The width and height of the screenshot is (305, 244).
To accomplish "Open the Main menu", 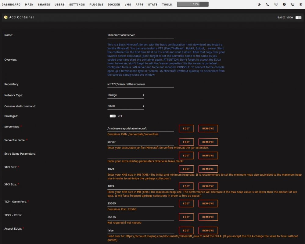I will [x=29, y=5].
